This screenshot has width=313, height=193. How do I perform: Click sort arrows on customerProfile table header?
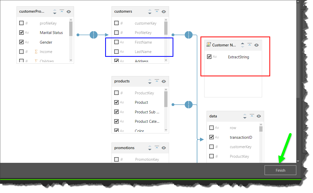point(55,12)
